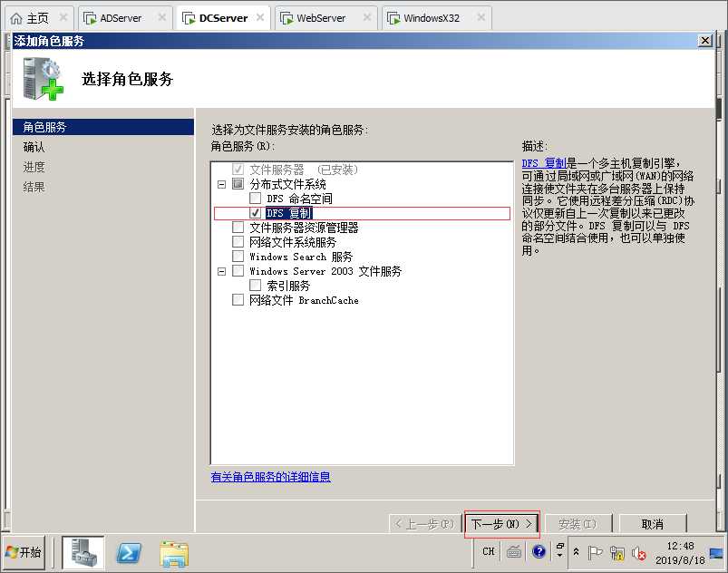Screen dimensions: 728x573
Task: Check the DFS 命名空间 checkbox
Action: click(255, 199)
